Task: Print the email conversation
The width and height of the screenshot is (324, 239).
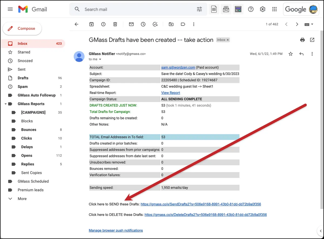Action: (x=302, y=40)
